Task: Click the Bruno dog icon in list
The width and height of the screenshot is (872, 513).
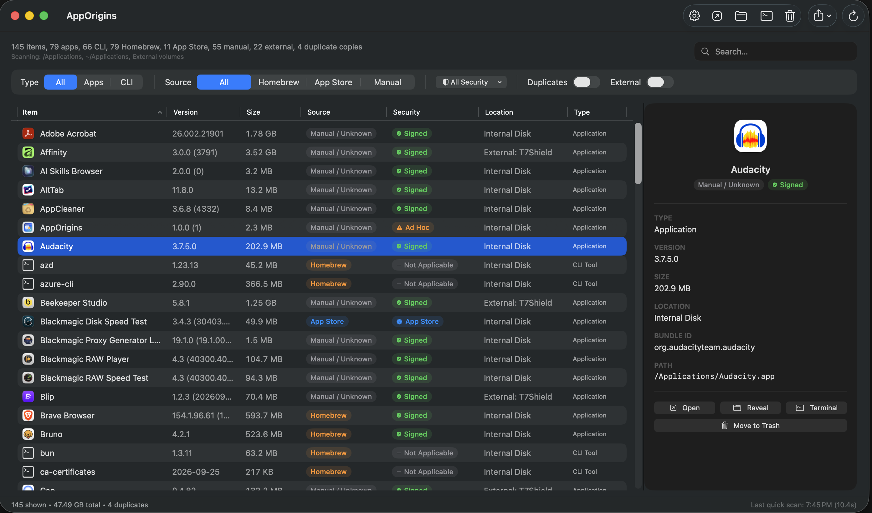Action: (28, 434)
